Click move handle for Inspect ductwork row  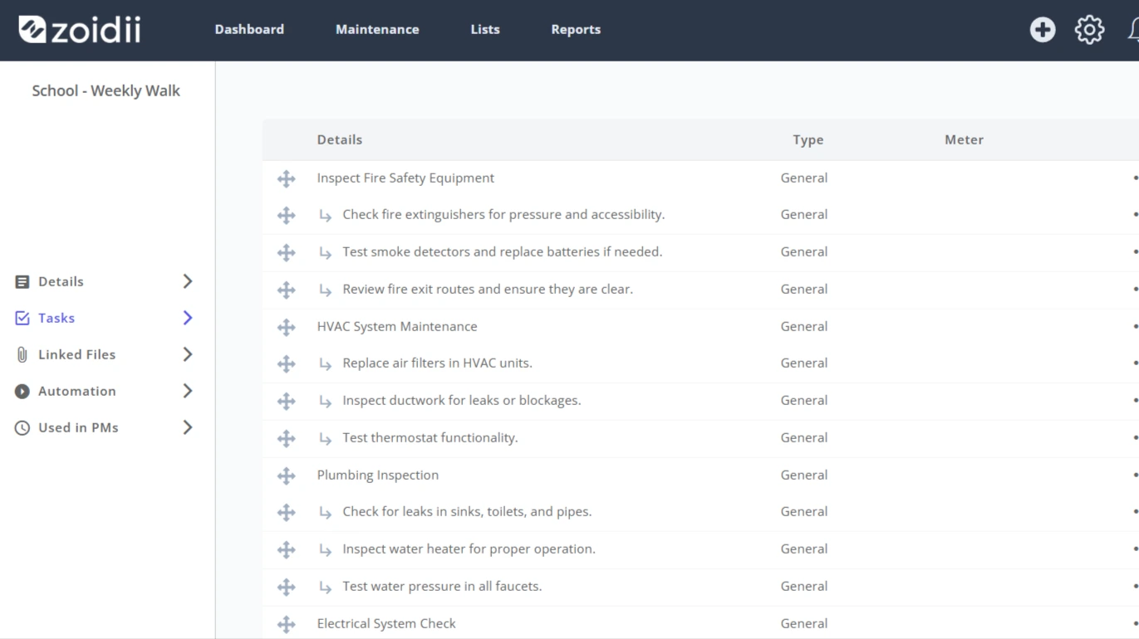[x=287, y=401]
